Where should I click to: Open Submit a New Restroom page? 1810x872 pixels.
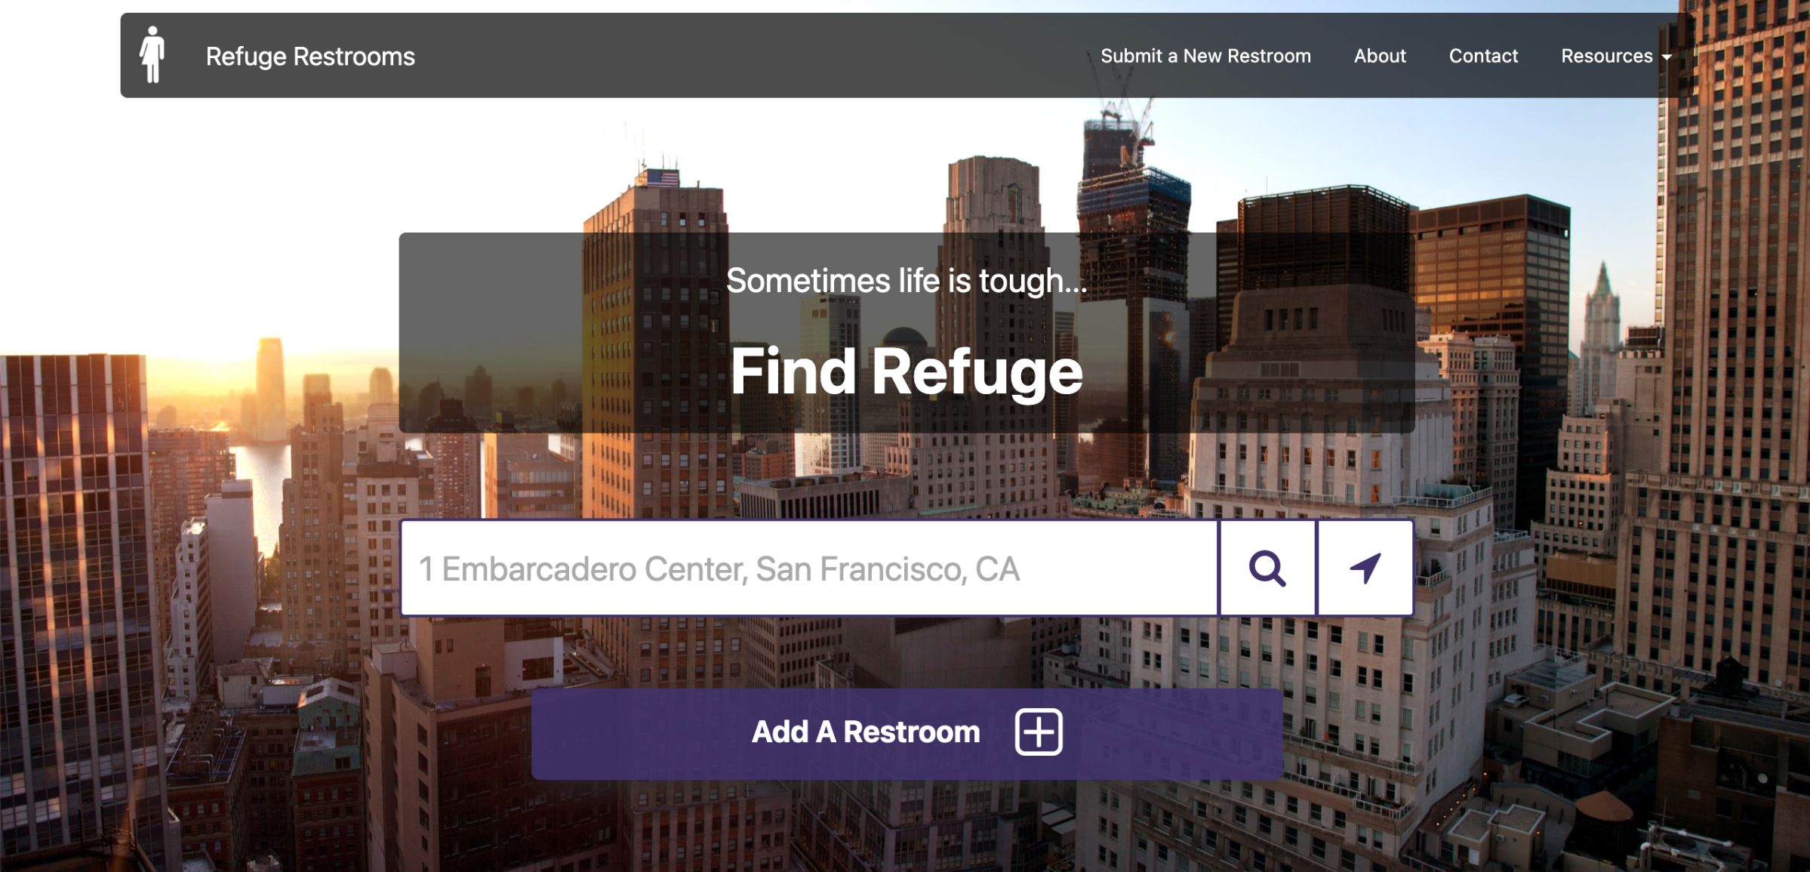[1205, 56]
